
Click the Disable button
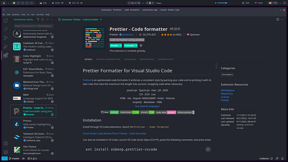[114, 46]
